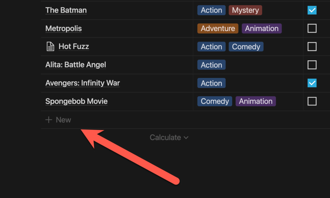Check the Metropolis row checkbox
This screenshot has width=330, height=198.
pos(312,28)
